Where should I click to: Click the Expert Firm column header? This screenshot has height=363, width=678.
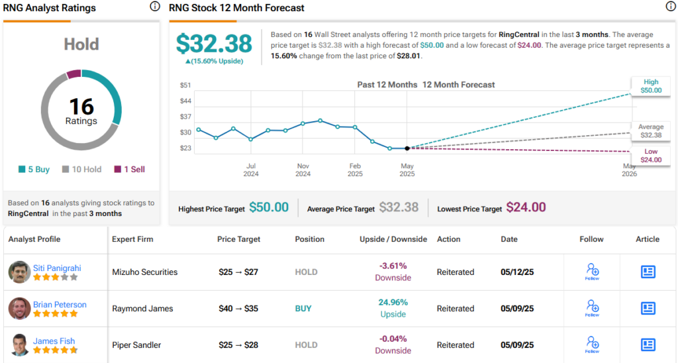pyautogui.click(x=132, y=239)
